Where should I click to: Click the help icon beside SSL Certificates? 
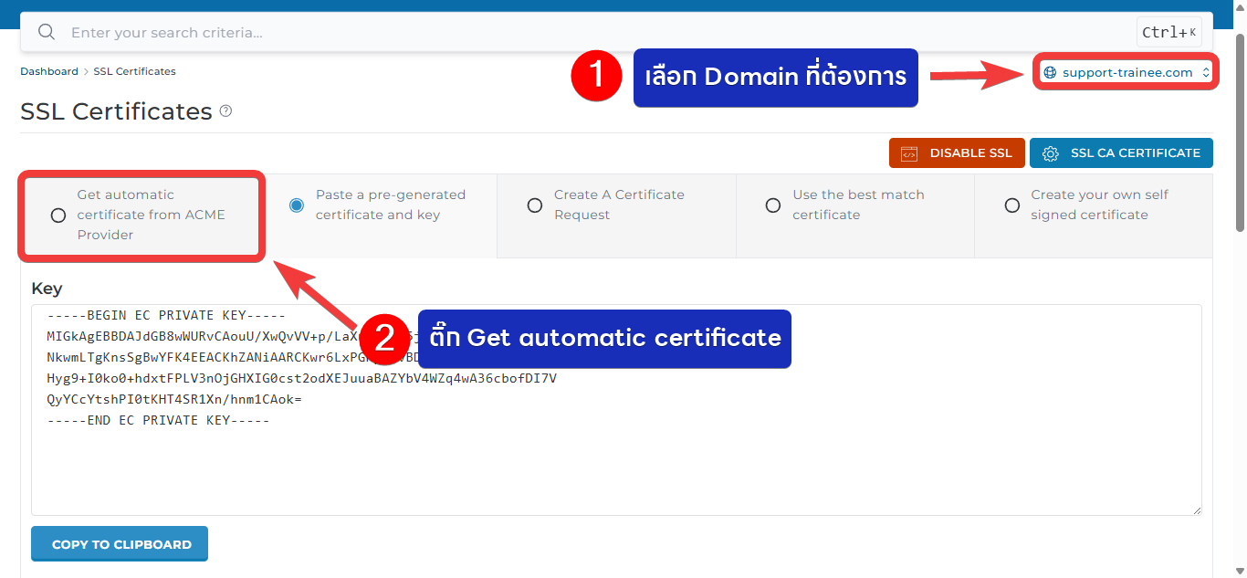click(226, 111)
